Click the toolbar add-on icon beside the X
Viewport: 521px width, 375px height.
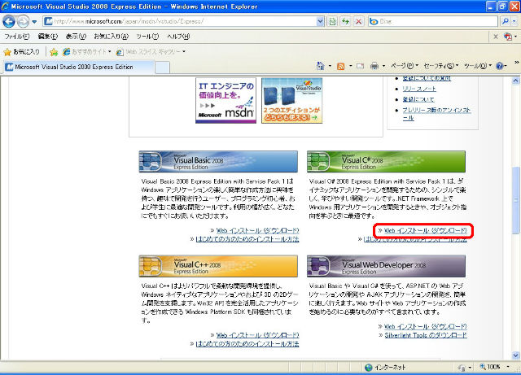[x=508, y=37]
